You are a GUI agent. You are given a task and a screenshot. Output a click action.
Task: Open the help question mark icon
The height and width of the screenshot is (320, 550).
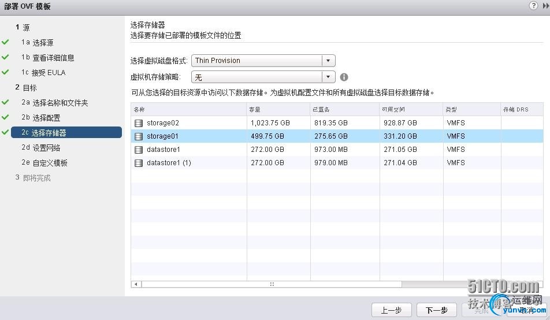533,6
